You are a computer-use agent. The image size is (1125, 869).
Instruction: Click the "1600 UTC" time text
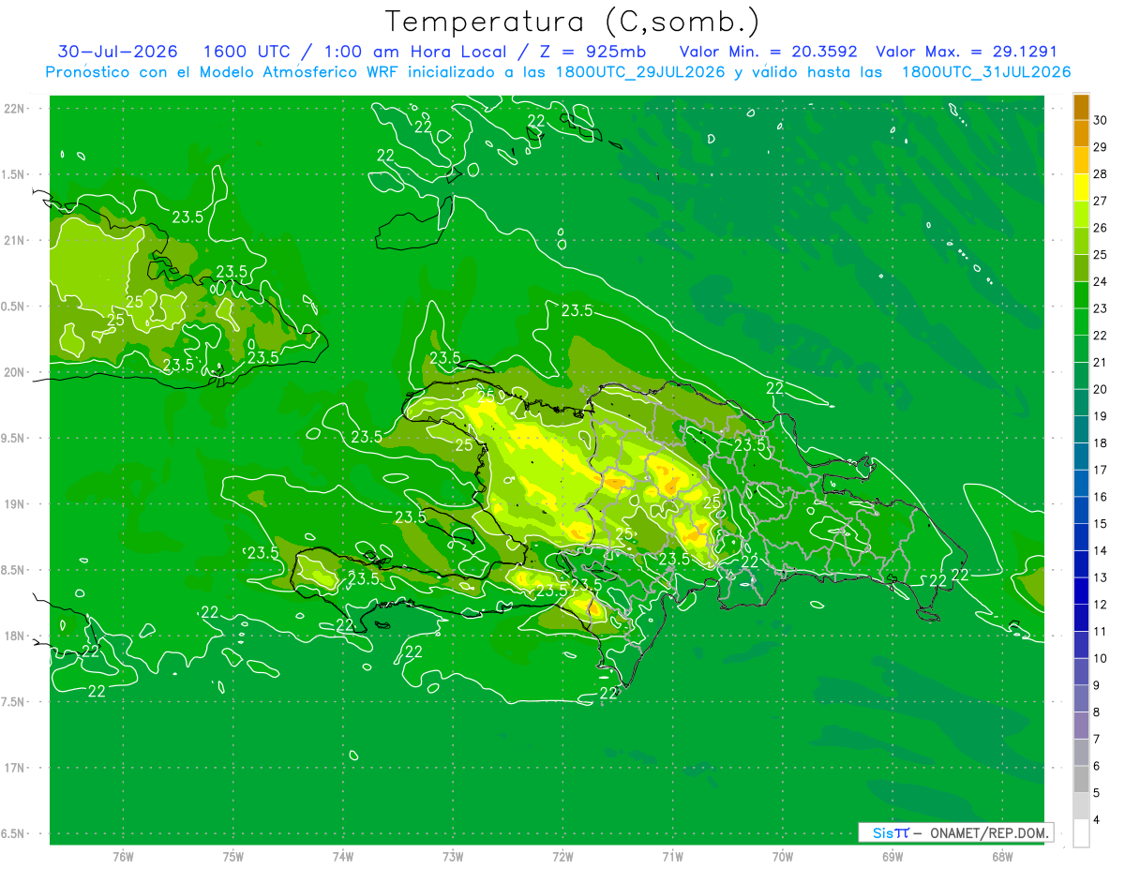pyautogui.click(x=249, y=52)
